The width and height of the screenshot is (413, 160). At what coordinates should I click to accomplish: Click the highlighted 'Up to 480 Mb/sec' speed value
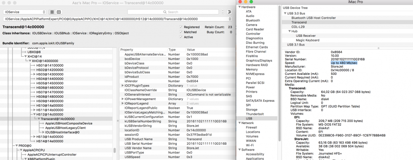pyautogui.click(x=344, y=63)
